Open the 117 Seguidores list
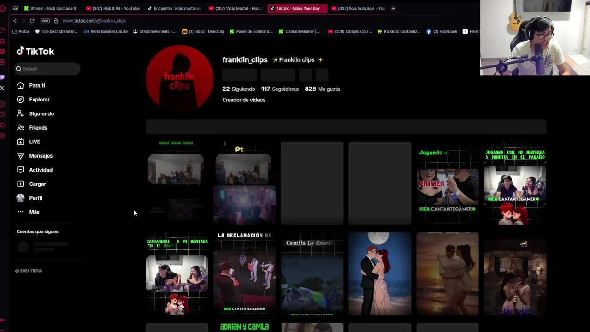This screenshot has width=590, height=332. [x=280, y=89]
